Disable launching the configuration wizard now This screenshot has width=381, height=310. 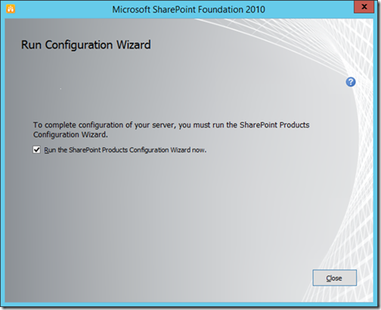pyautogui.click(x=36, y=150)
